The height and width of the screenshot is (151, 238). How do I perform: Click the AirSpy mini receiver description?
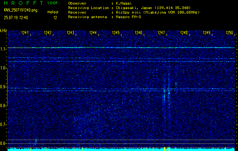[157, 12]
